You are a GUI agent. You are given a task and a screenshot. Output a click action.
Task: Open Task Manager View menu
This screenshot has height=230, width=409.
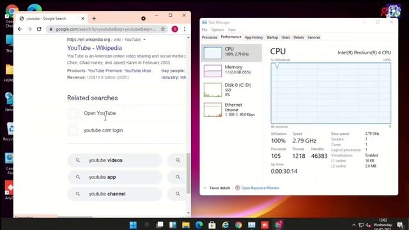point(231,30)
